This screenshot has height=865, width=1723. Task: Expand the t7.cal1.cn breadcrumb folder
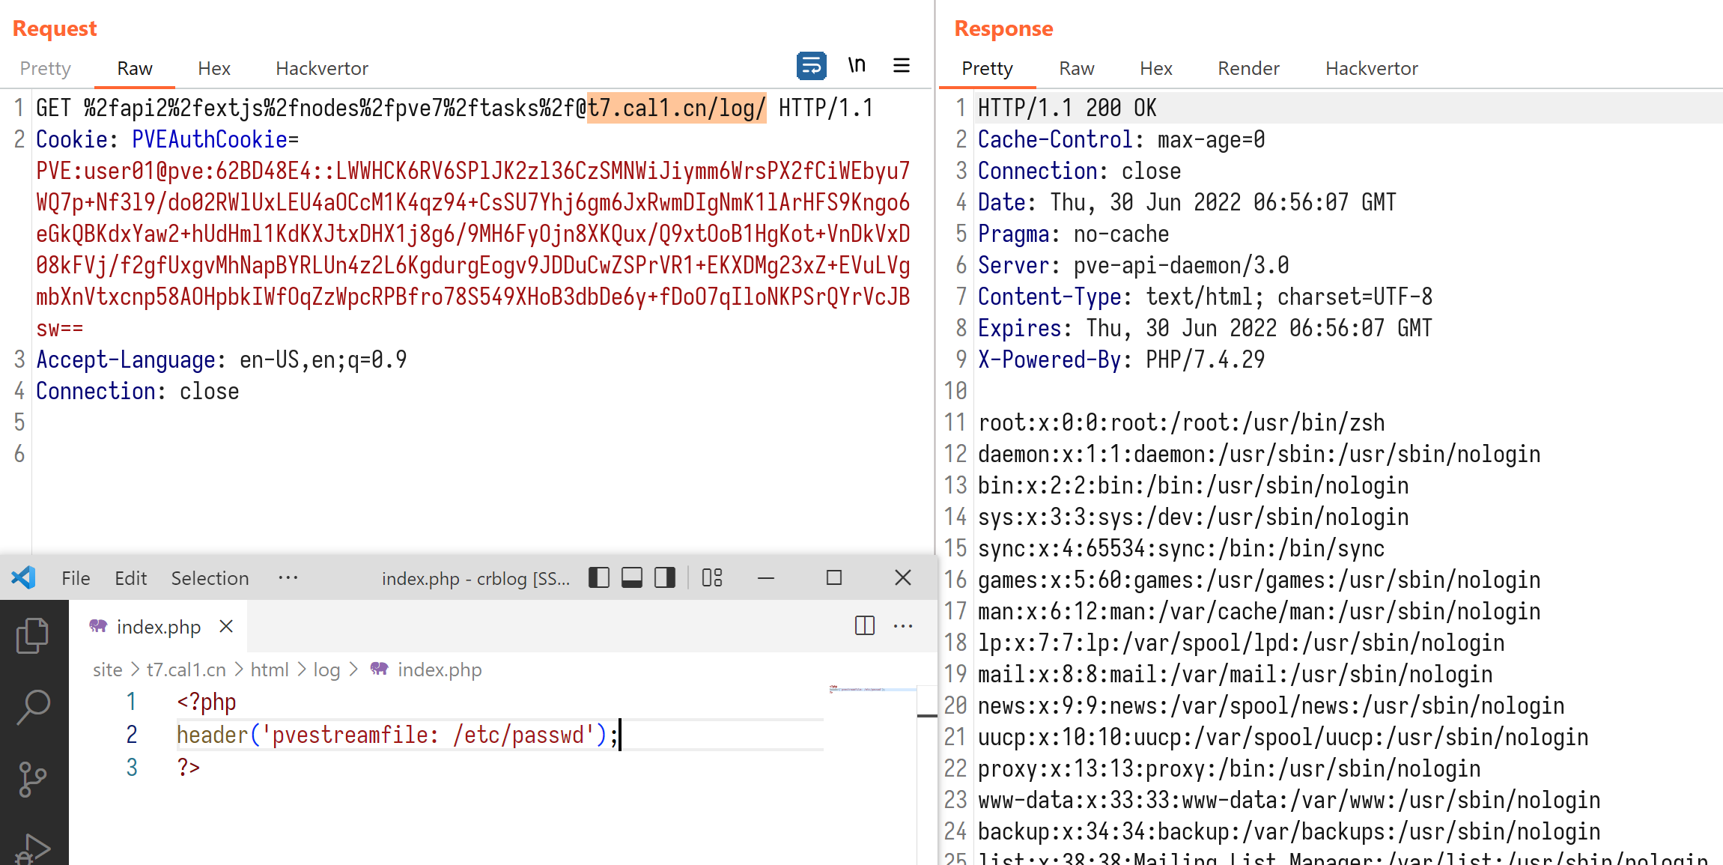point(186,670)
